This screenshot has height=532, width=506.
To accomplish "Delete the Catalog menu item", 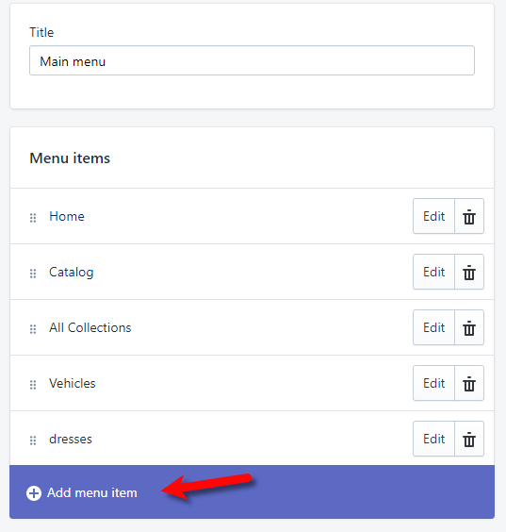I will [x=469, y=272].
